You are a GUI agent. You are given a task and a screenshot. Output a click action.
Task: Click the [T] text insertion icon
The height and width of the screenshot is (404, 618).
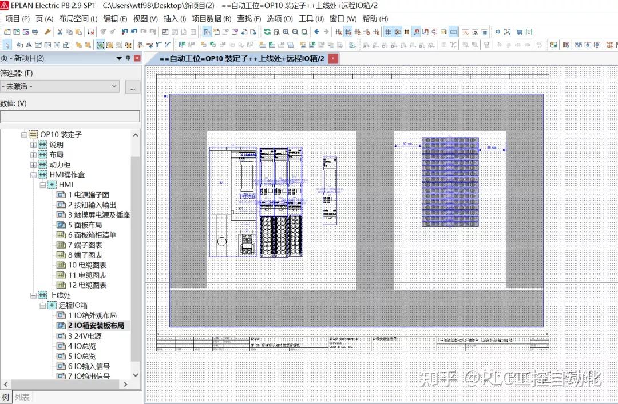tap(528, 31)
